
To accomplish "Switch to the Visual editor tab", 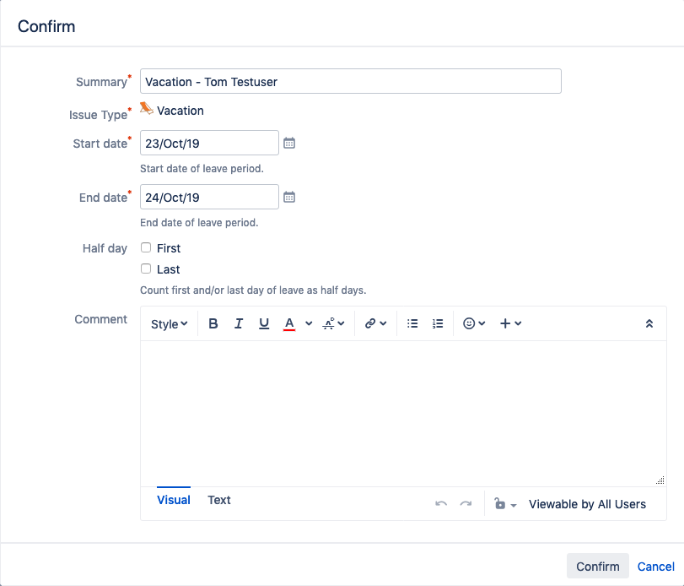I will click(174, 500).
